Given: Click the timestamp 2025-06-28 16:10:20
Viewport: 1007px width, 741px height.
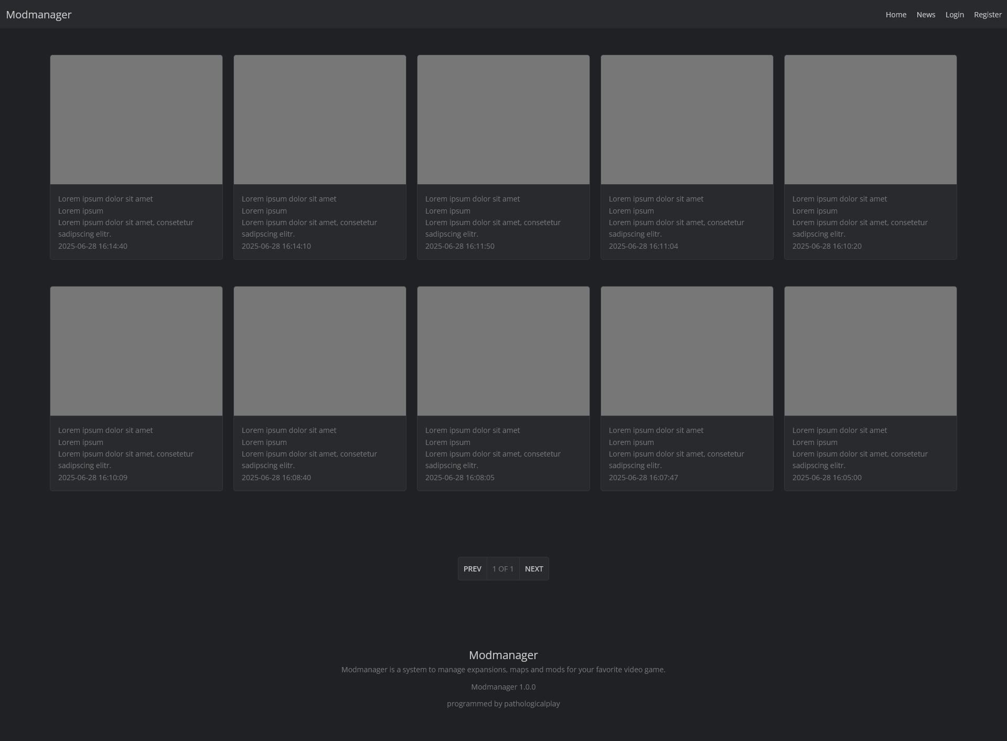Looking at the screenshot, I should point(827,246).
